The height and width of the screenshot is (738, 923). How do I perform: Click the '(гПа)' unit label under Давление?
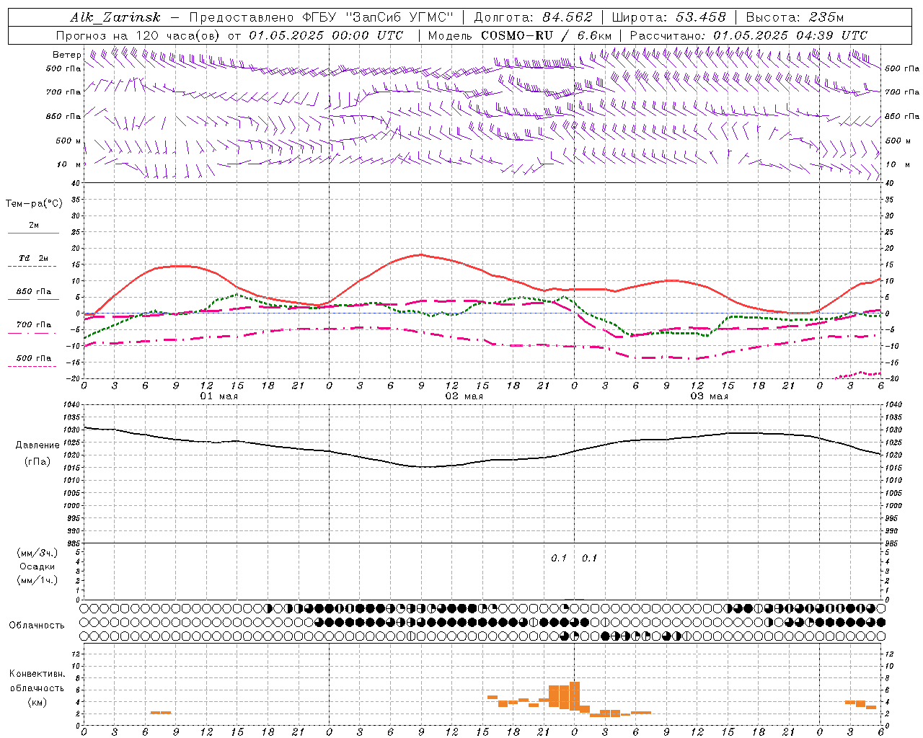coord(37,462)
